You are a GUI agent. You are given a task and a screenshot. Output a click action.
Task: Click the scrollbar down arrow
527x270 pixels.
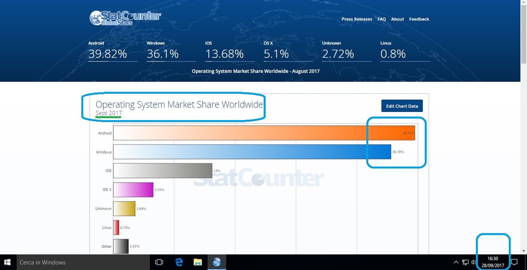tap(524, 251)
